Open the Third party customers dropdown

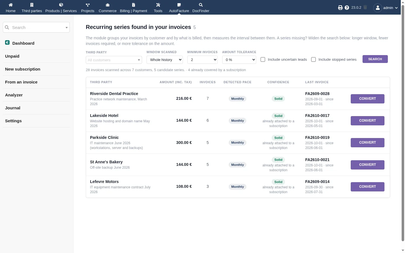pyautogui.click(x=114, y=60)
